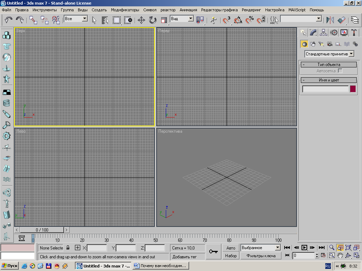
Task: Choose the Rectangular Selection Region tool
Action: (x=117, y=20)
